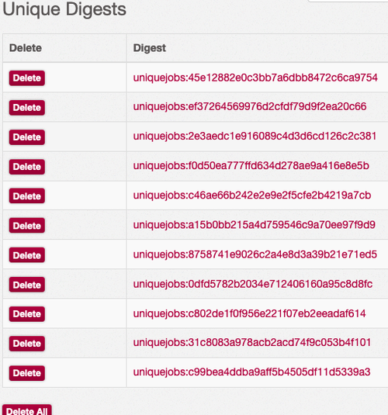Image resolution: width=388 pixels, height=415 pixels.
Task: Open digest link starting with uniquejobs:c99bea4d
Action: [x=251, y=372]
